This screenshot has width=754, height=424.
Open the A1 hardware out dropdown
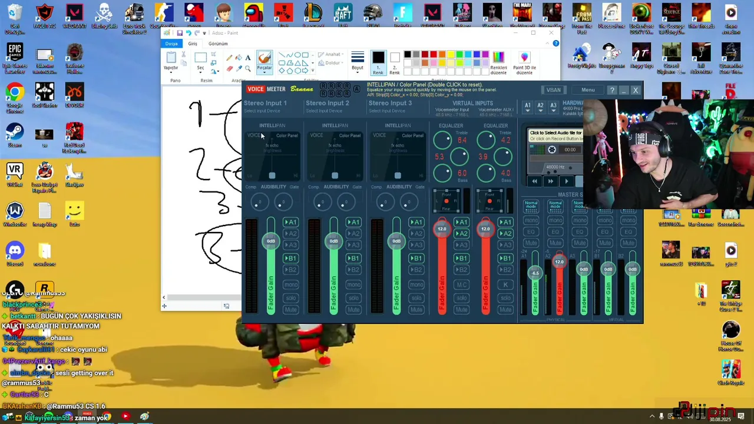(528, 107)
